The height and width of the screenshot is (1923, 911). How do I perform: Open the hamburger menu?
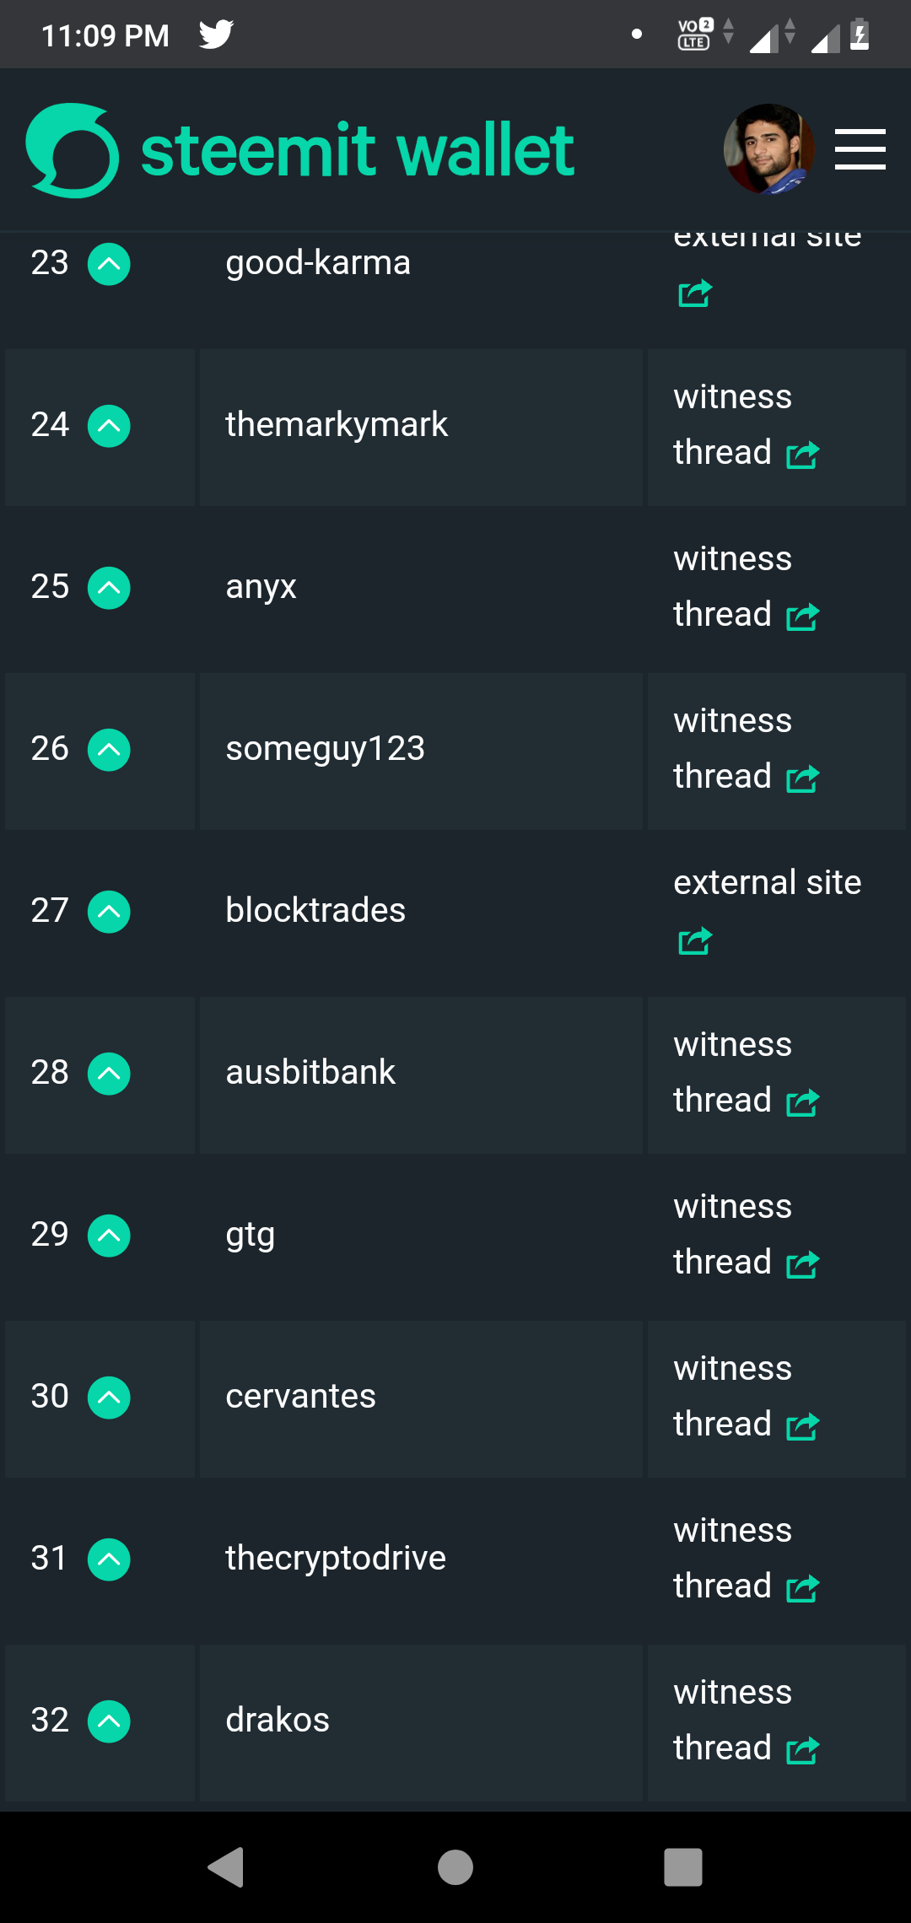tap(860, 149)
